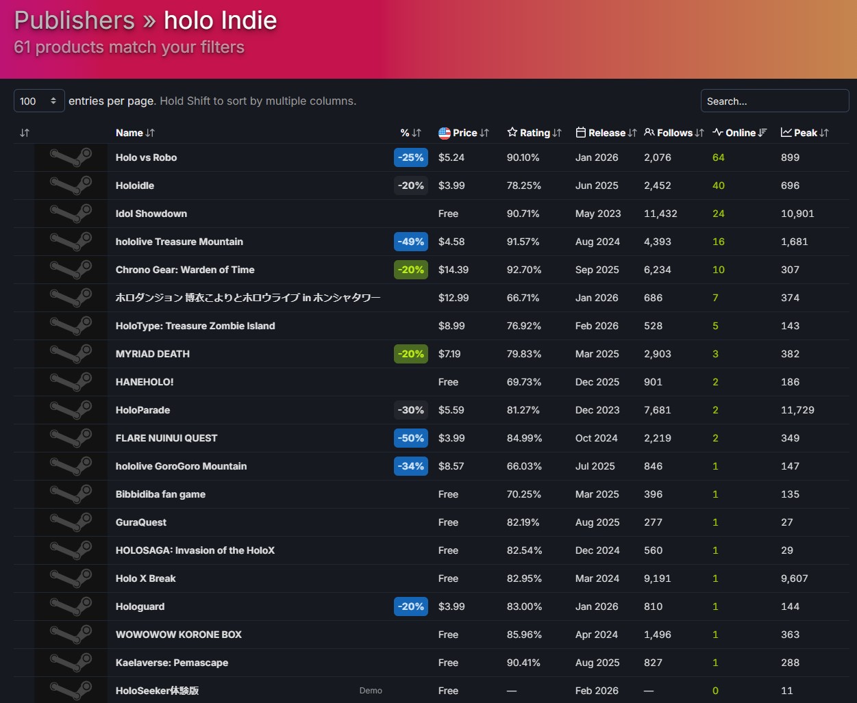Select online count 64 for Holo vs Robo
The width and height of the screenshot is (857, 703).
click(x=719, y=157)
